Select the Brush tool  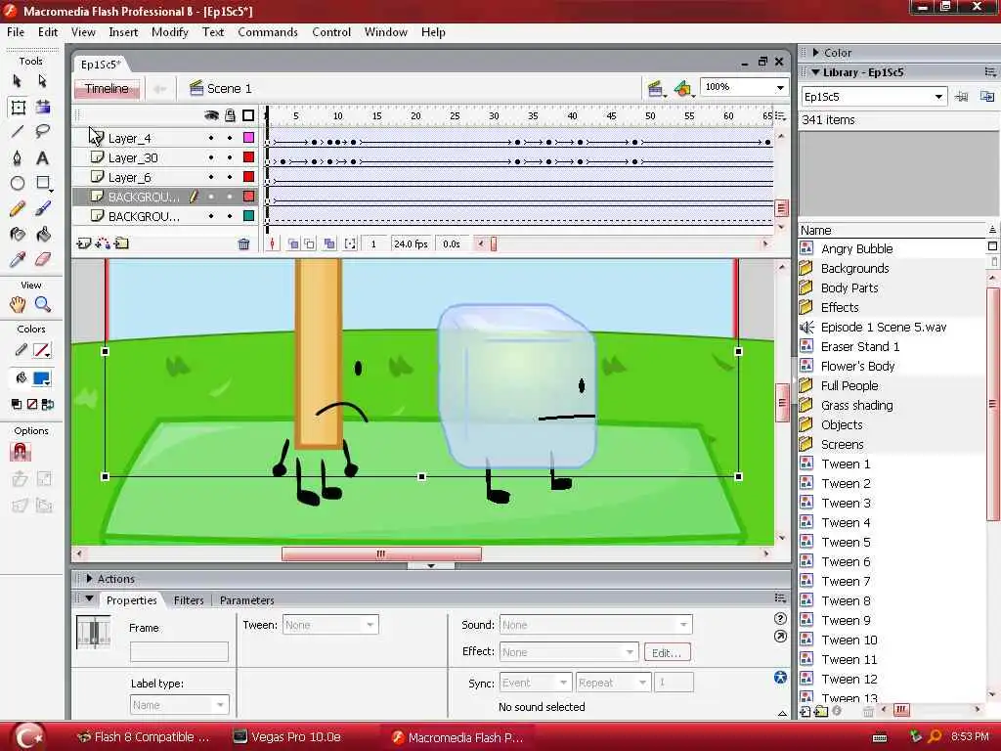[x=43, y=209]
